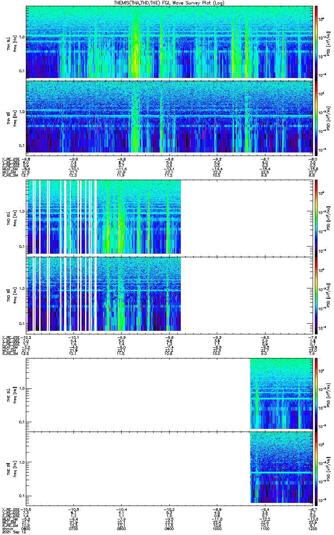Click R_RE_SM value 7.9 under THD panels
The image size is (334, 535).
coord(313,354)
